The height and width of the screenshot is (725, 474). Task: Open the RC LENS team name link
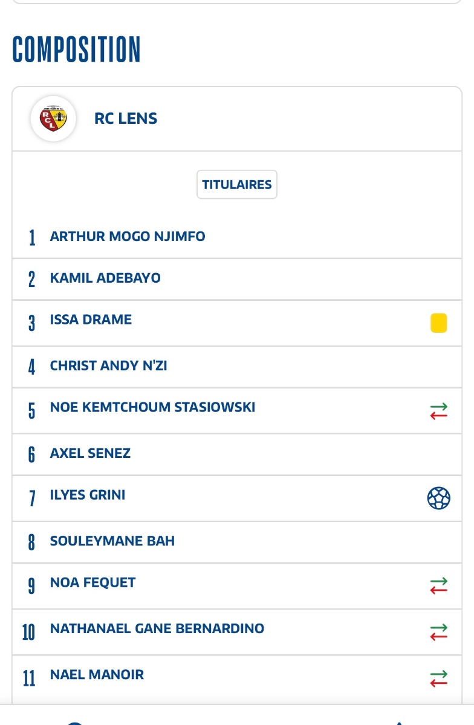[126, 118]
